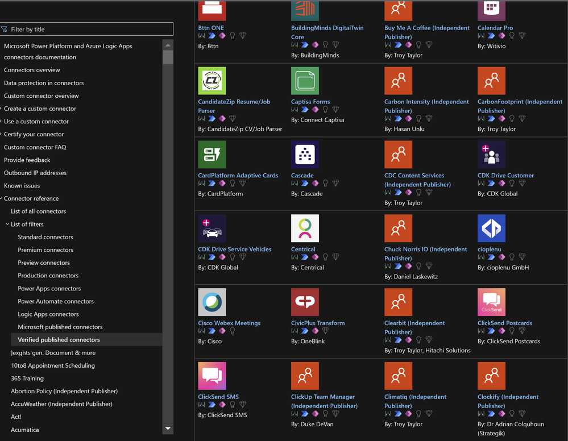568x441 pixels.
Task: Select the CDC Content Services icon
Action: (398, 155)
